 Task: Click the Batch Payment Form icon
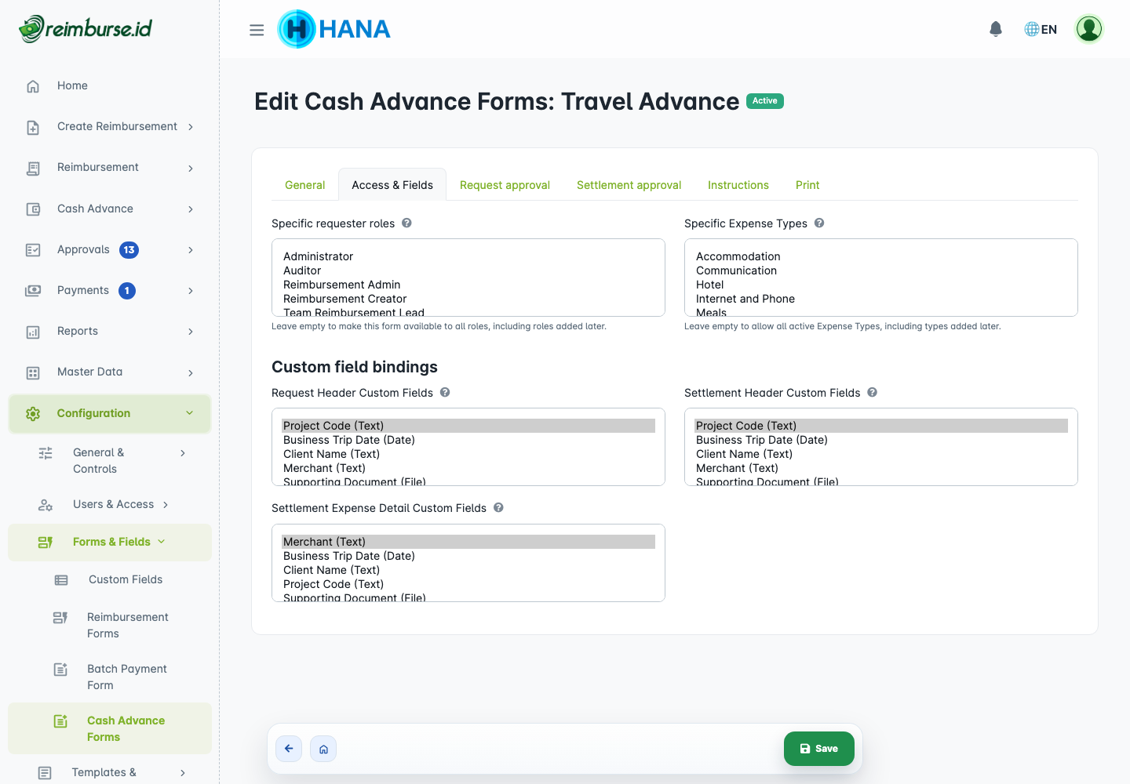click(x=60, y=669)
